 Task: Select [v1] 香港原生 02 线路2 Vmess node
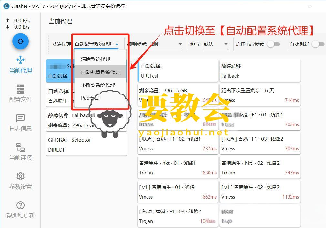point(260,192)
